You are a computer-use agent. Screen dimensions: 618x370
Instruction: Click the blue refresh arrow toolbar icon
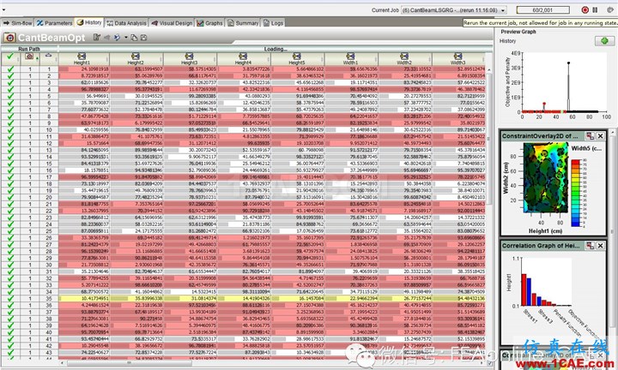tap(117, 38)
